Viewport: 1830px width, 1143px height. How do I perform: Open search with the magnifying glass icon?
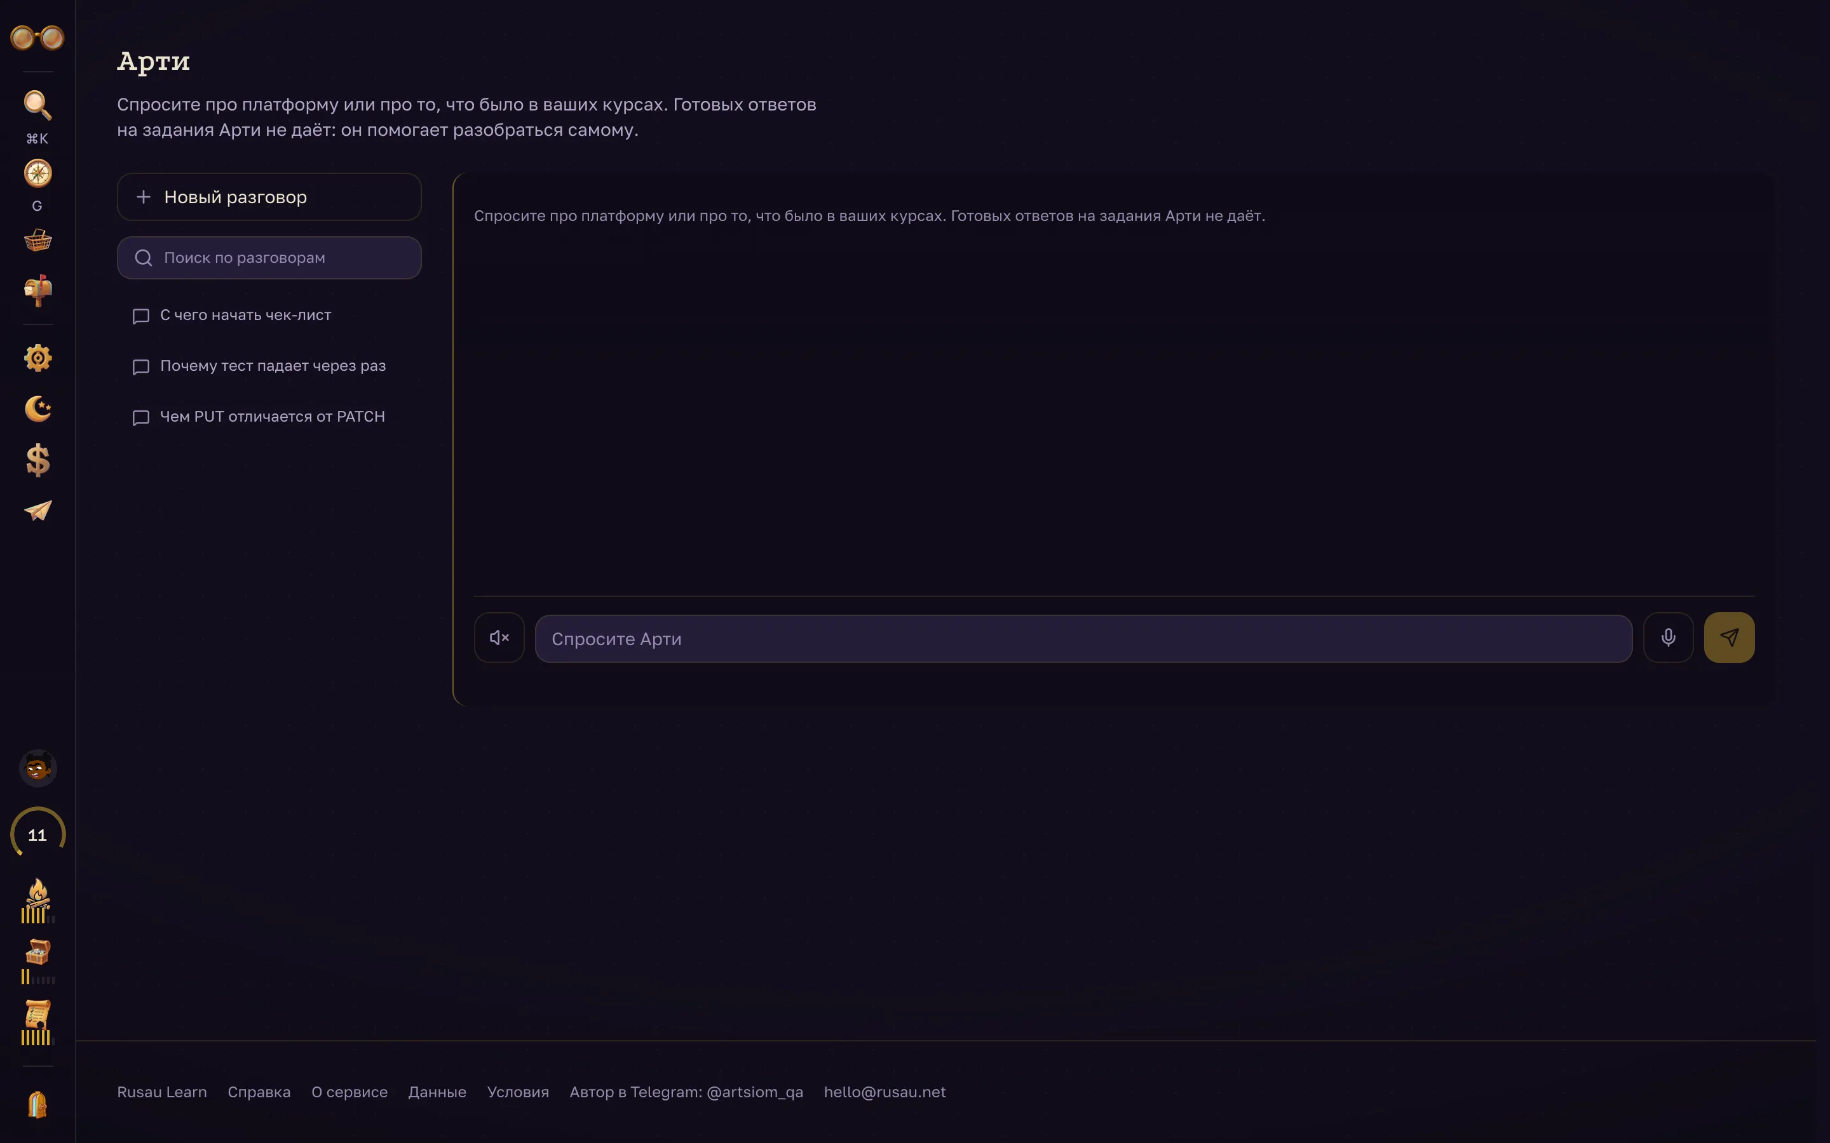point(37,105)
